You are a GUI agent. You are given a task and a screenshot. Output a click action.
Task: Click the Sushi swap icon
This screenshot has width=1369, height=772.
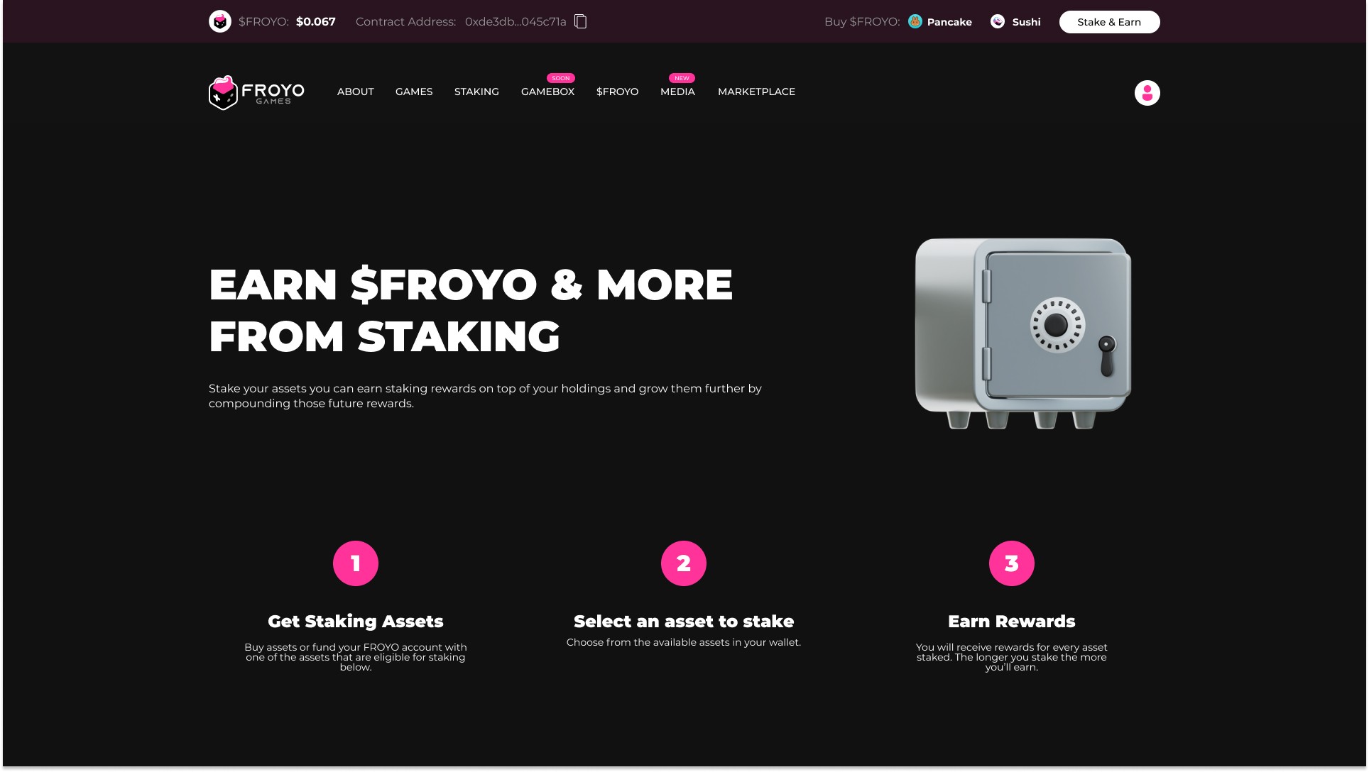click(x=998, y=21)
